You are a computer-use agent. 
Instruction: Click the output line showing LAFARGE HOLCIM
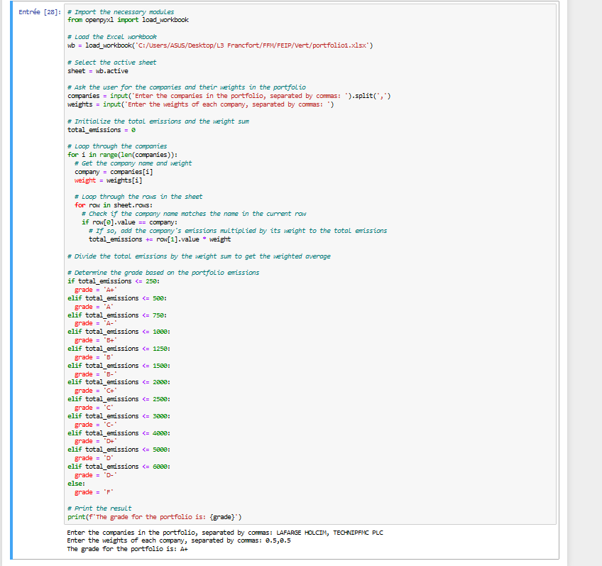225,533
